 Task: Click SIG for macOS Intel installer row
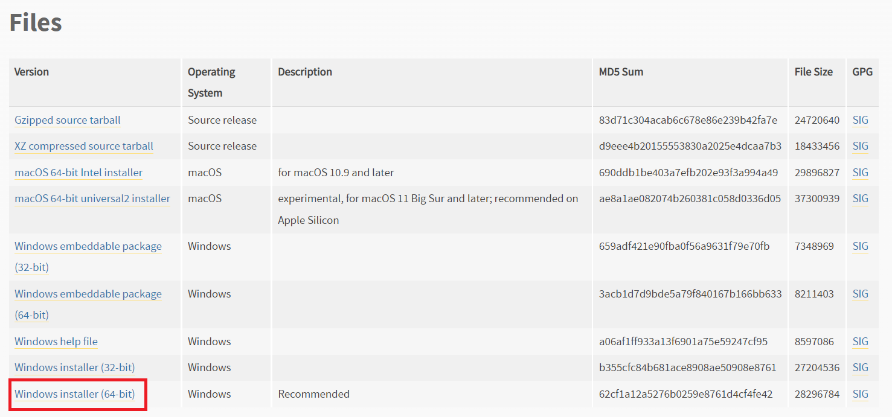(860, 173)
